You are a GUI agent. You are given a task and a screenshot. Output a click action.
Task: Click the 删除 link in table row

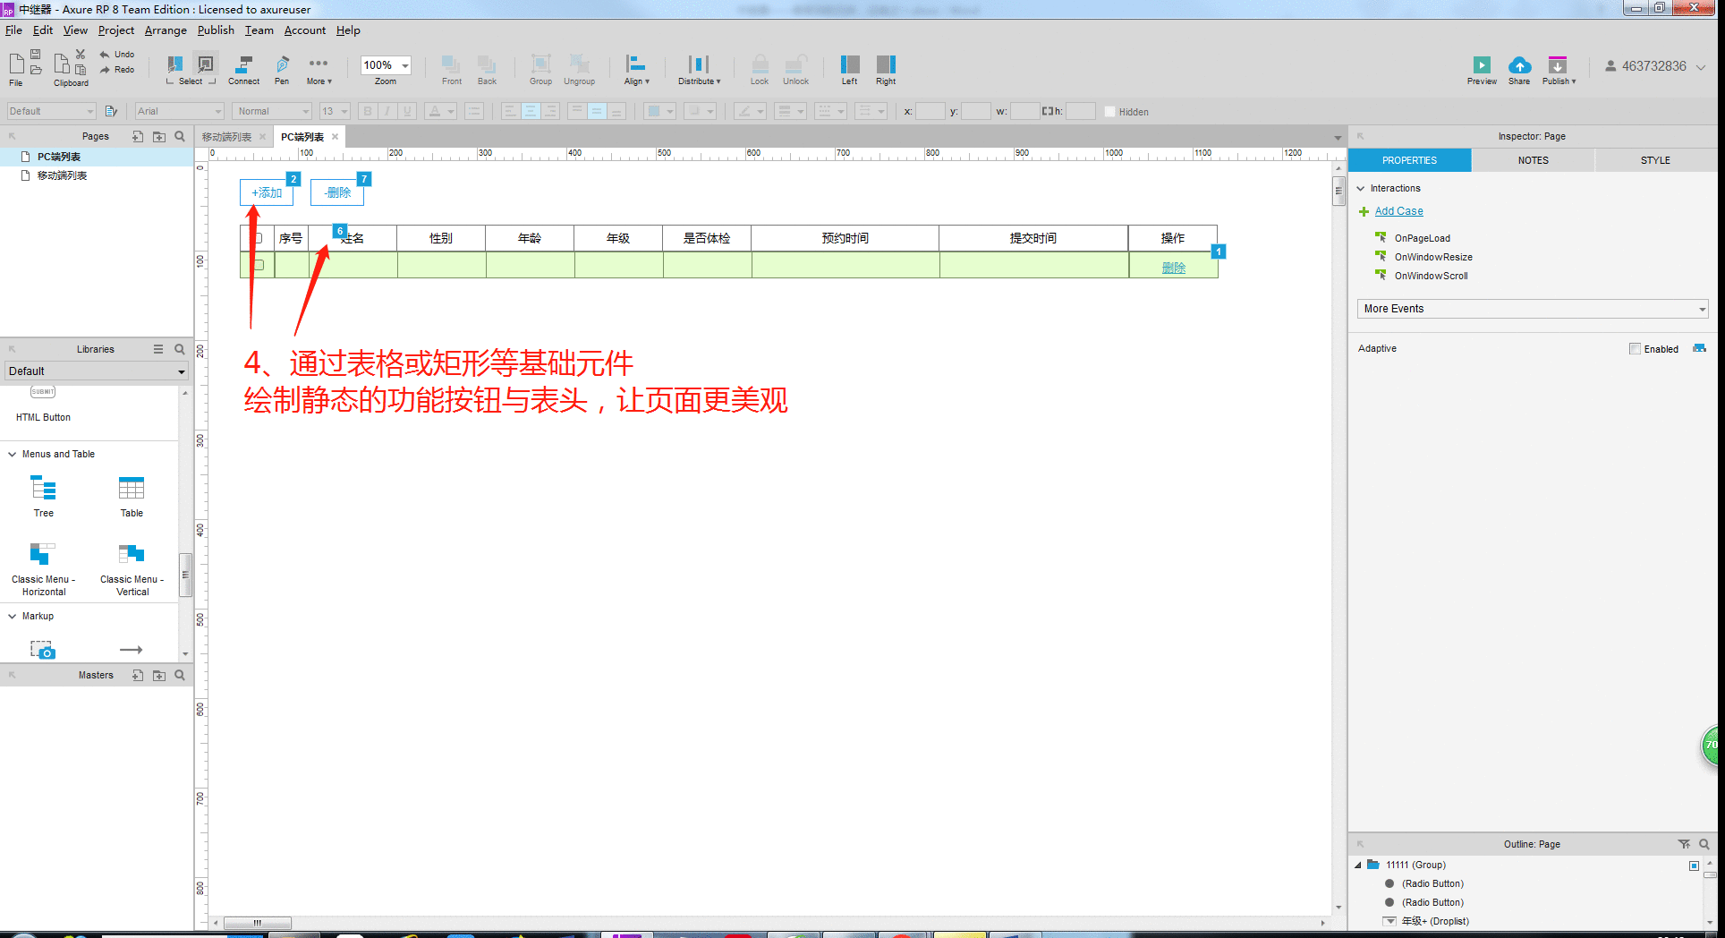[1173, 268]
